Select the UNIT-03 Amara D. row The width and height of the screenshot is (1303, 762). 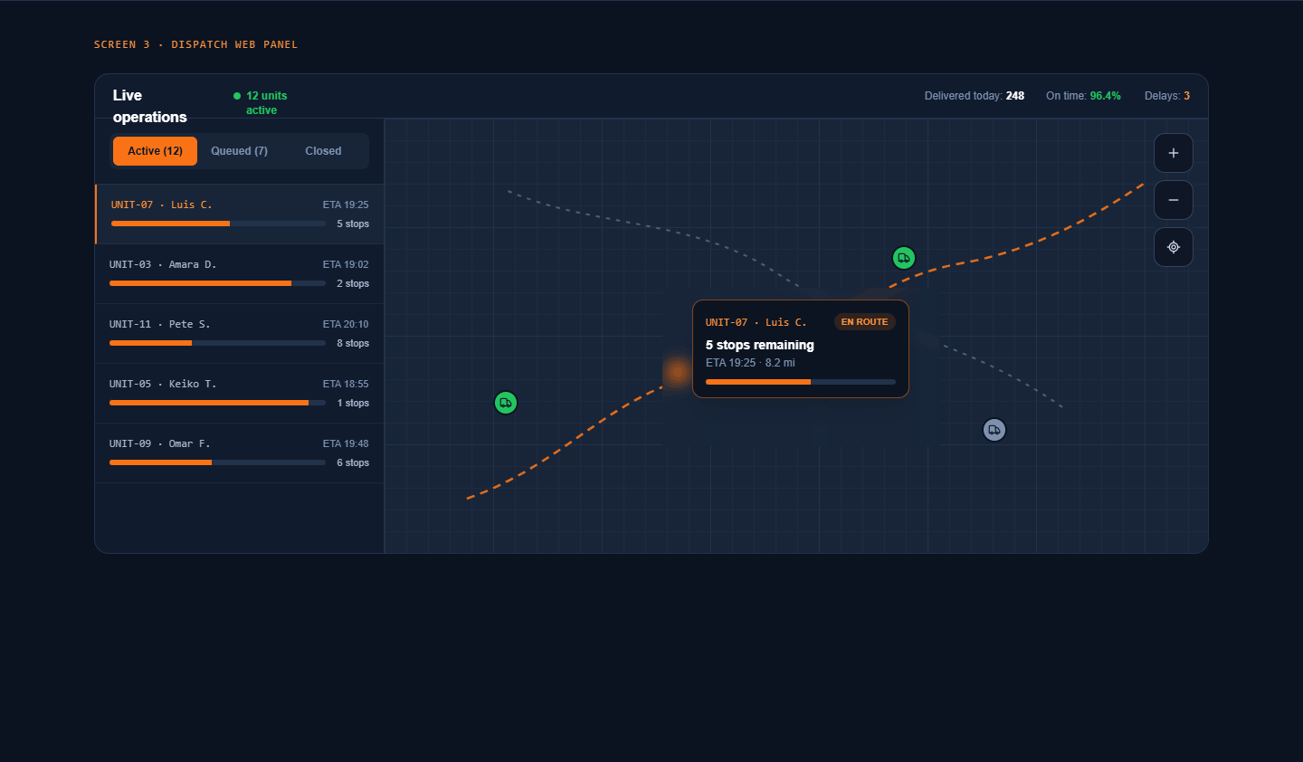point(240,274)
